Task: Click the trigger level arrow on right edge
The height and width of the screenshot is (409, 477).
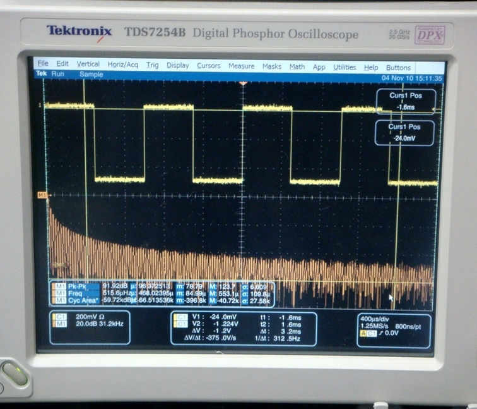Action: tap(437, 109)
